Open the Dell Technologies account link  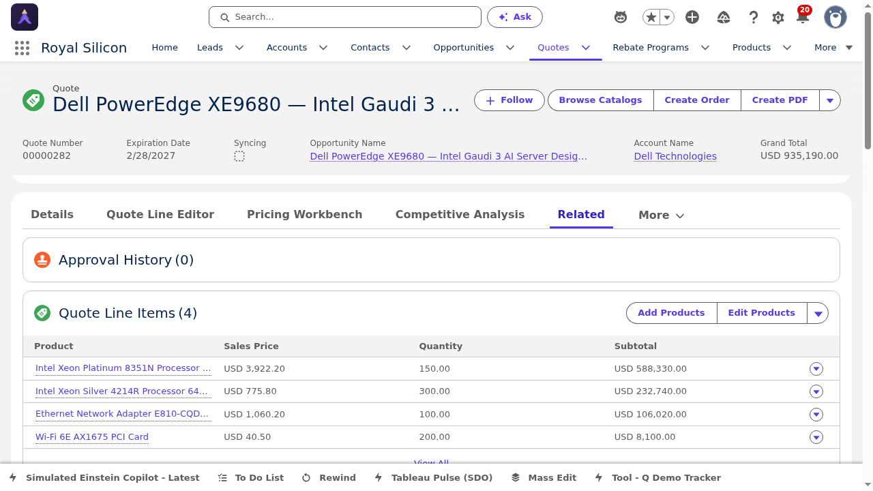(x=675, y=156)
